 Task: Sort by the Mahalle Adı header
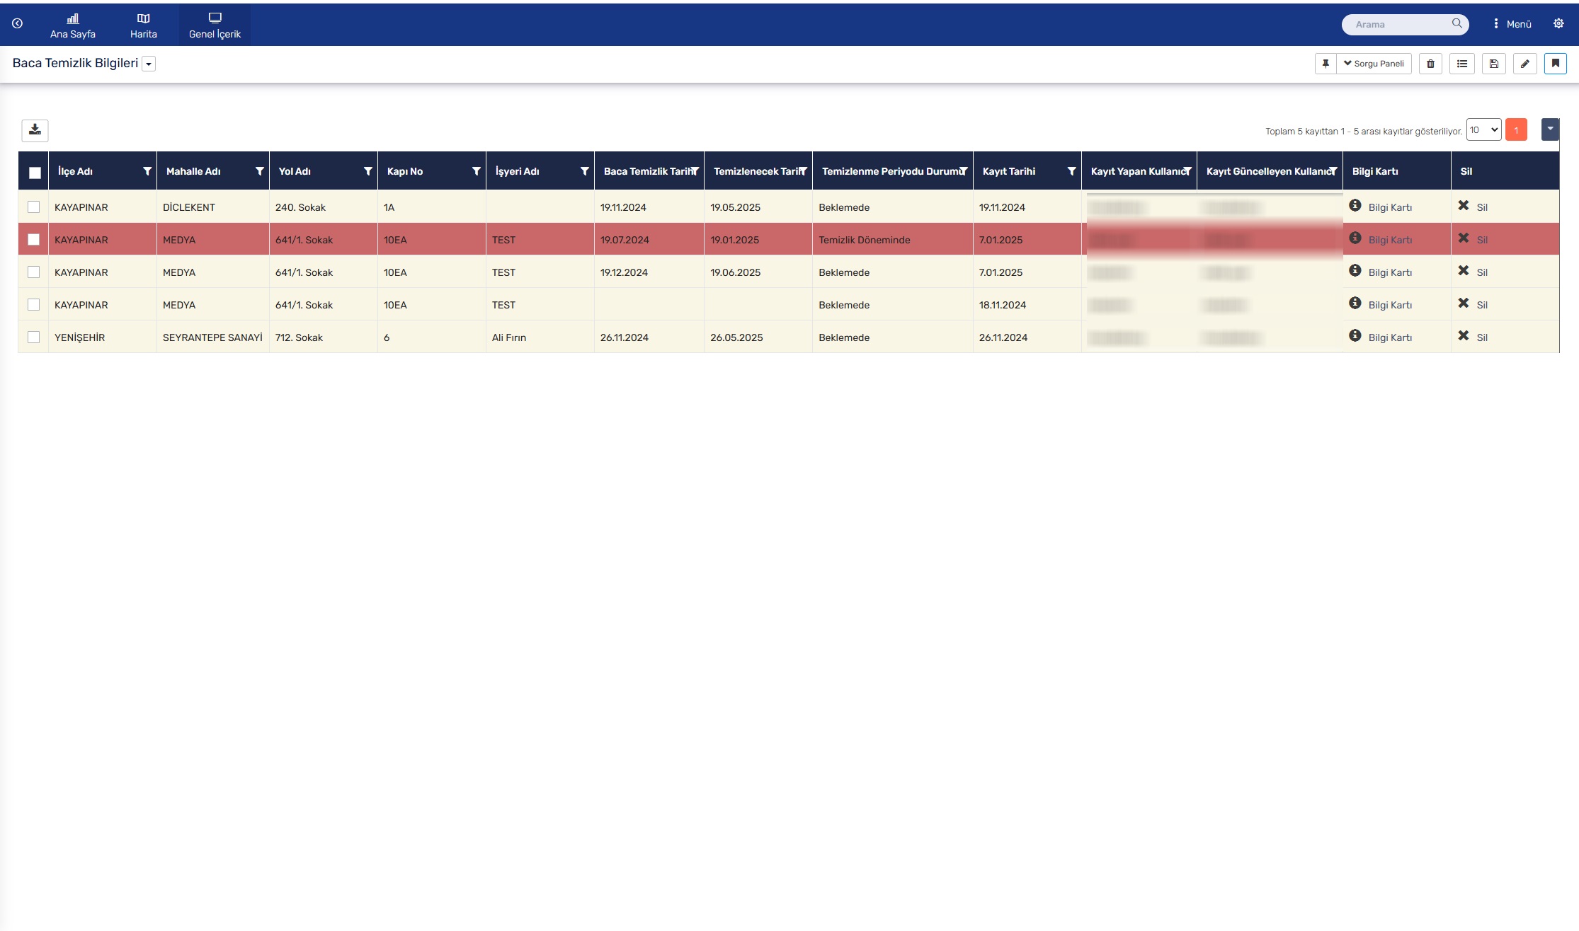[x=193, y=171]
